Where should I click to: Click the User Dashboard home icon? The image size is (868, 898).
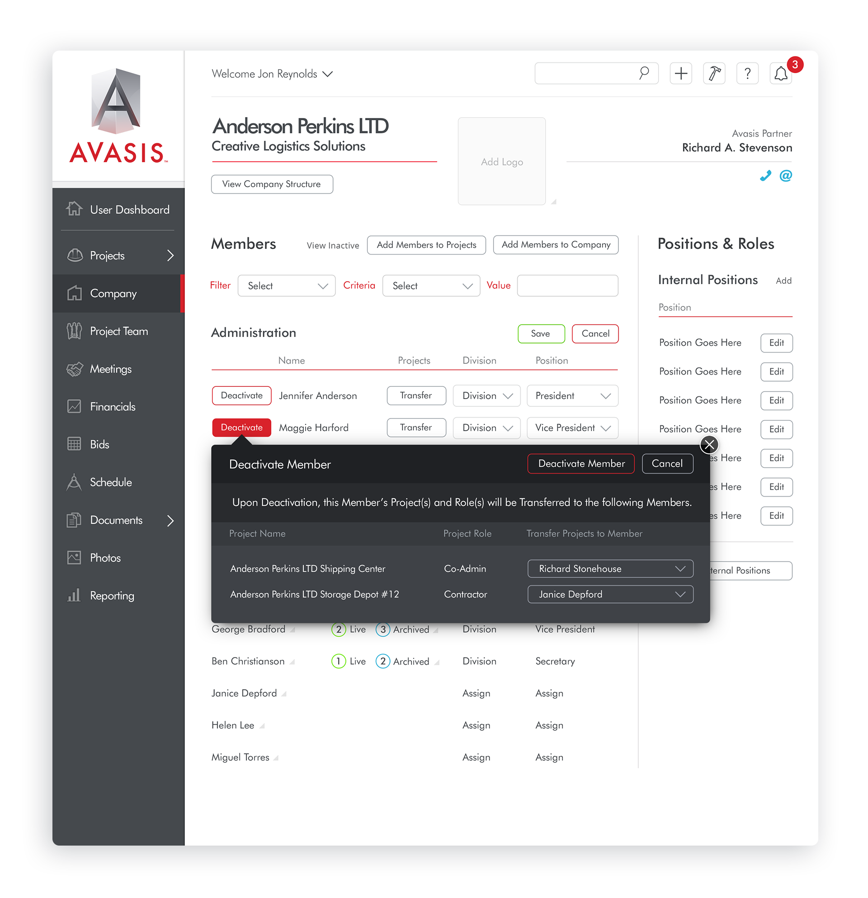(x=74, y=209)
